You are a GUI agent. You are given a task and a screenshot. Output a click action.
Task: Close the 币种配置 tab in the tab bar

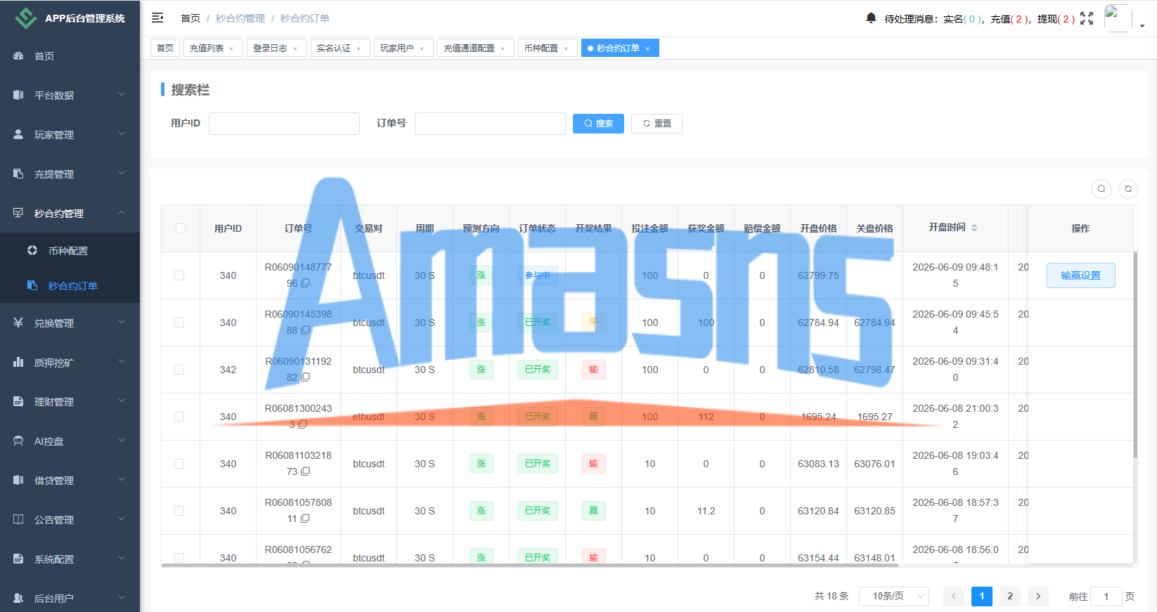coord(566,48)
